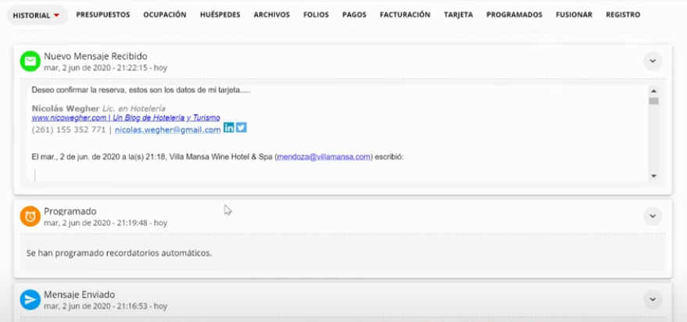Switch to the FACTURACIÓN tab
The image size is (687, 322).
405,15
